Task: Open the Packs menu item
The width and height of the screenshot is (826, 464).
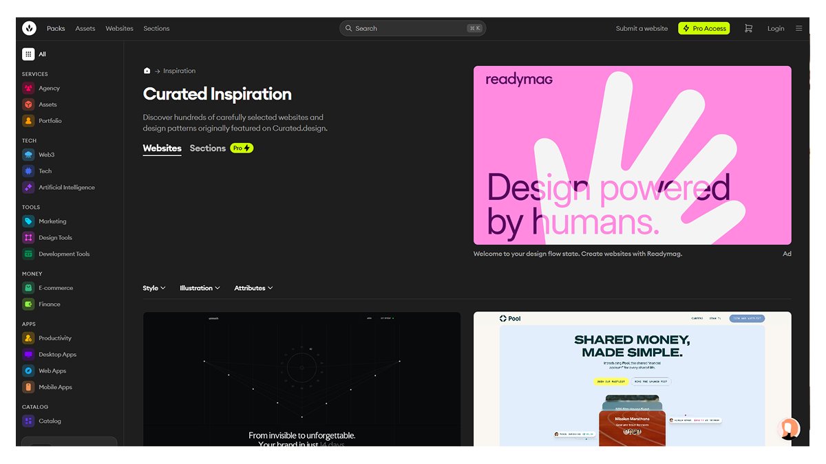Action: 56,28
